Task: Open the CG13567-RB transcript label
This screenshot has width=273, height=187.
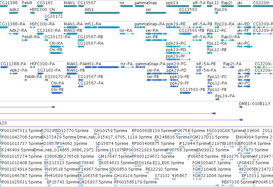Action: (x=90, y=37)
